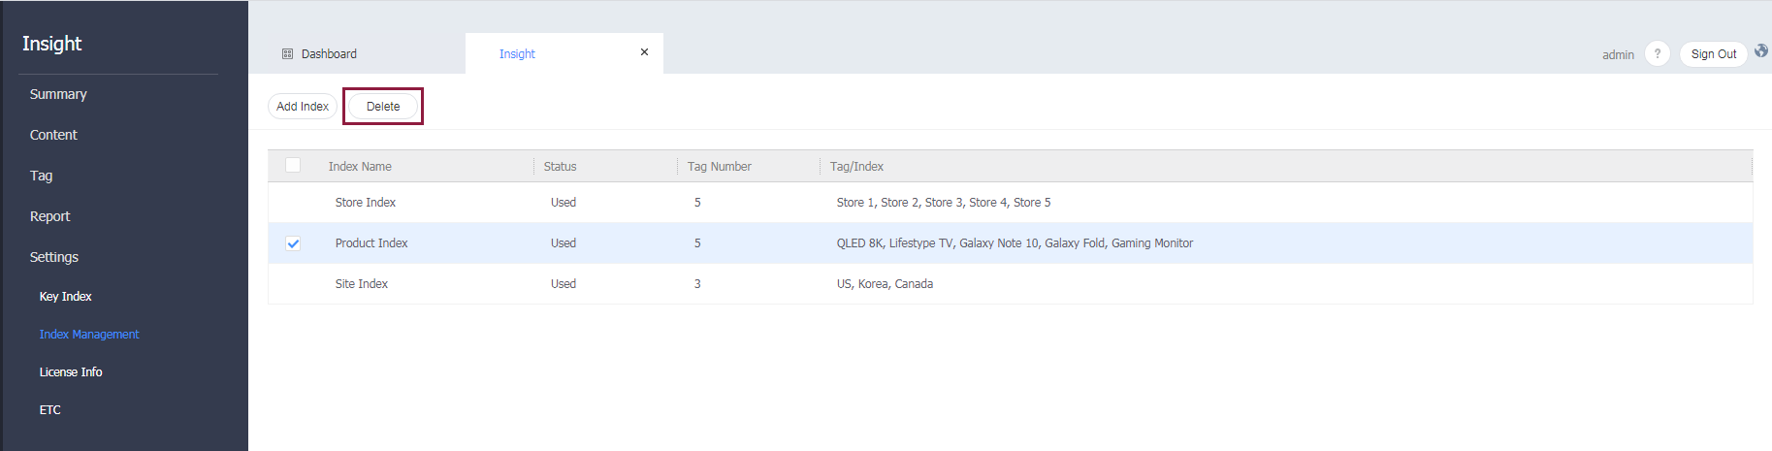1772x451 pixels.
Task: Go to Content in the sidebar
Action: tap(53, 135)
